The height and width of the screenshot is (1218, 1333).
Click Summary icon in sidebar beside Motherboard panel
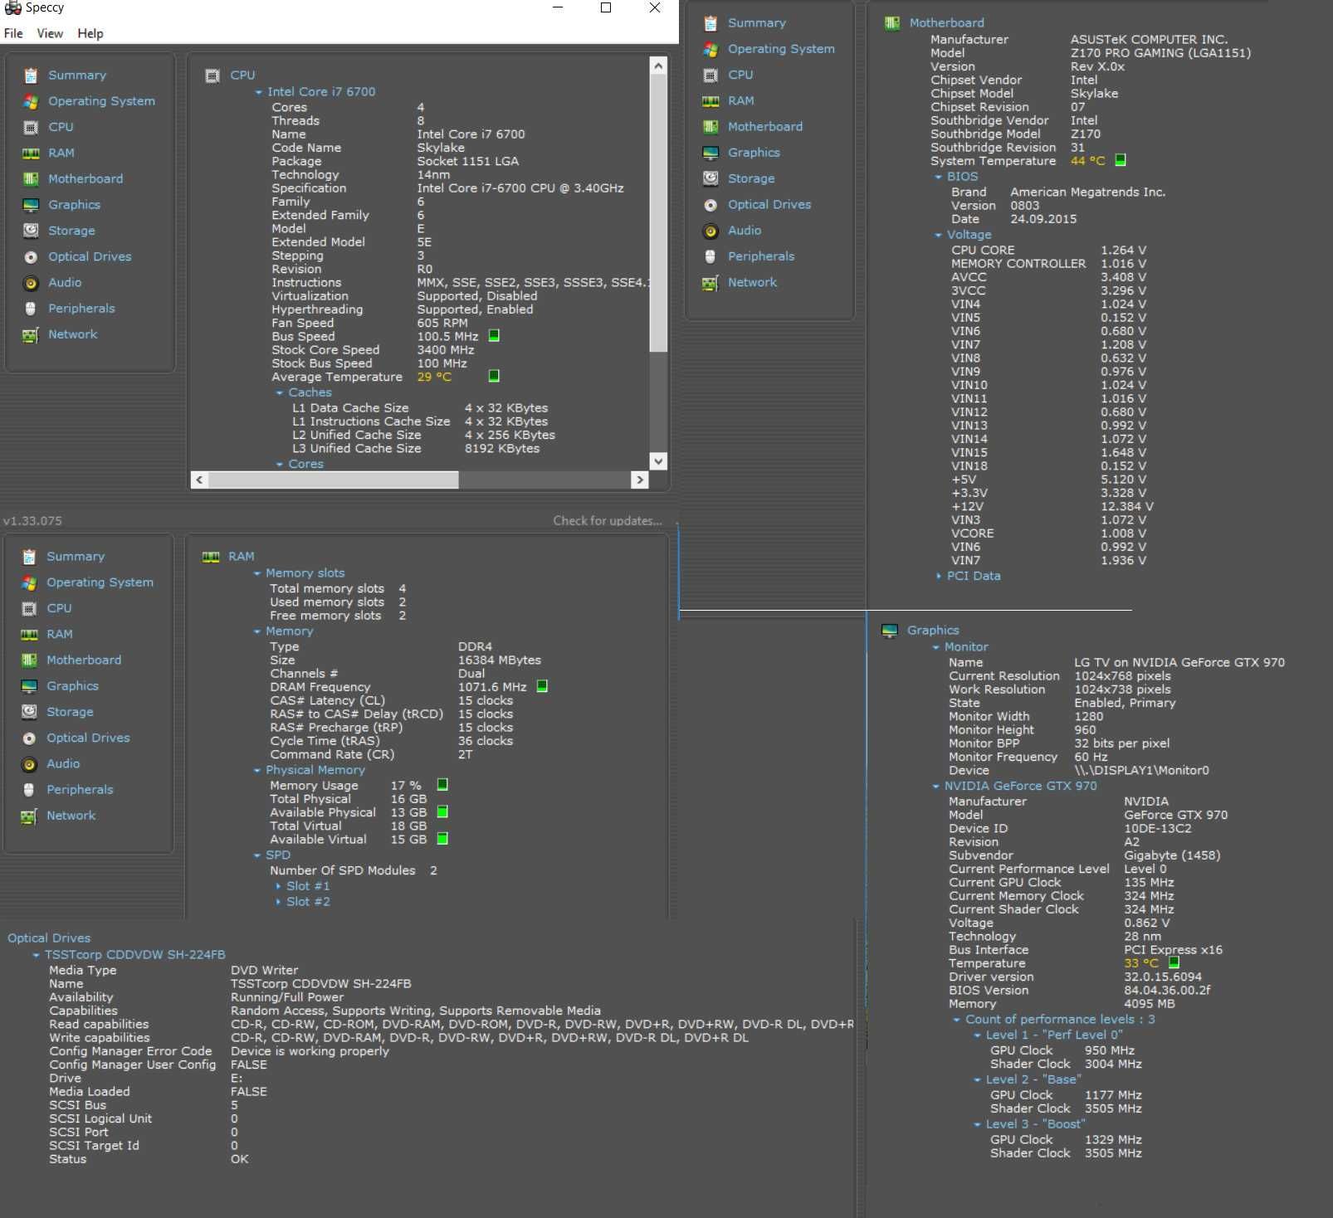coord(710,23)
